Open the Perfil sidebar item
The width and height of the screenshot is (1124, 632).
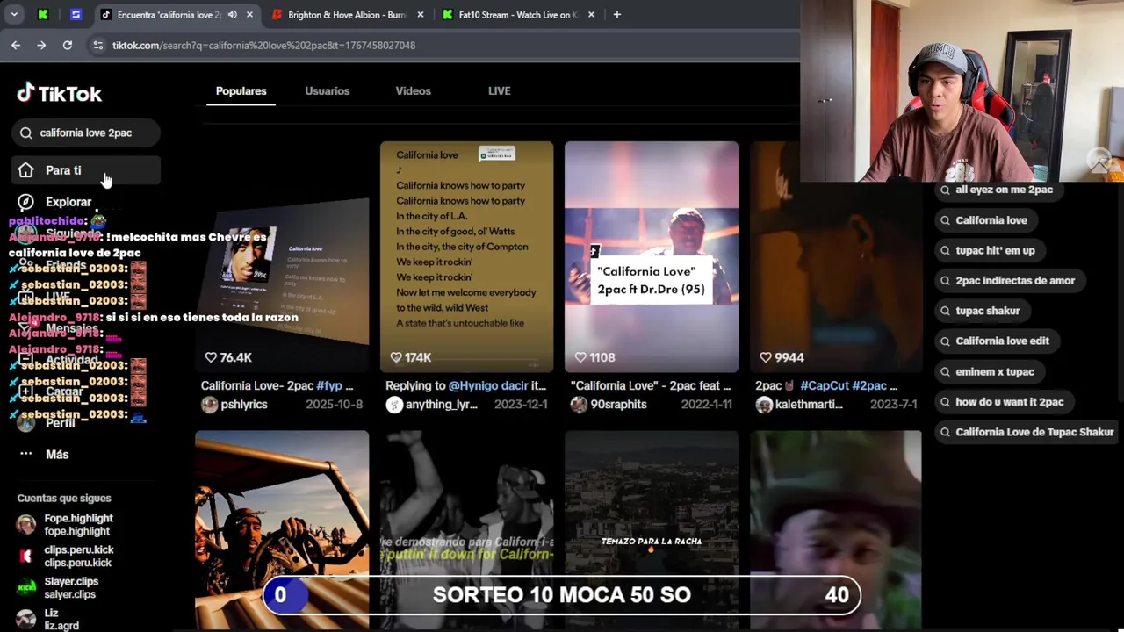(61, 423)
